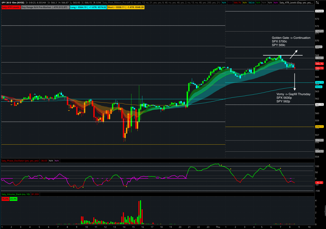This screenshot has height=229, width=326.
Task: Click the 554.72 price axis bubble
Action: tap(319, 151)
